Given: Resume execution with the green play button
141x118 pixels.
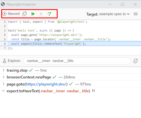Looking at the screenshot, I should click(x=33, y=14).
